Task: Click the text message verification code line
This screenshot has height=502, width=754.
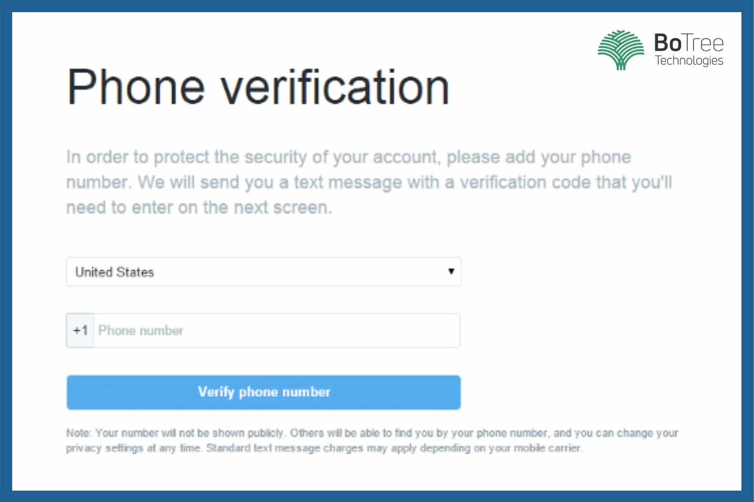Action: click(369, 182)
